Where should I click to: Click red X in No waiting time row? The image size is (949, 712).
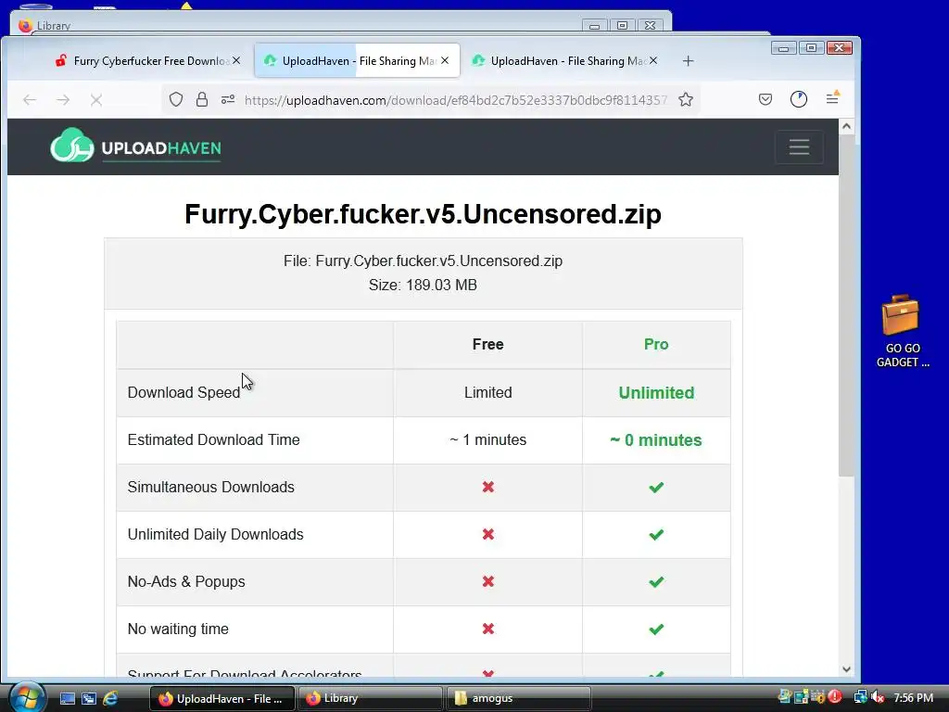[x=487, y=629]
